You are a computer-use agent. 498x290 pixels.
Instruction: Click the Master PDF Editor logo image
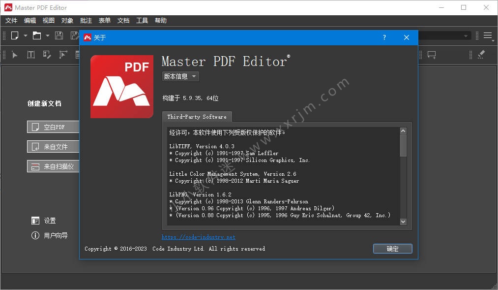(x=122, y=87)
